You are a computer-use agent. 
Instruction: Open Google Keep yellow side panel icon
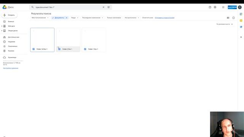tap(241, 21)
